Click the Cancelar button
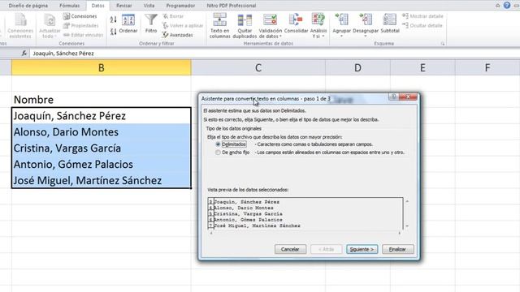Screen dimensions: 520x292 pos(290,249)
